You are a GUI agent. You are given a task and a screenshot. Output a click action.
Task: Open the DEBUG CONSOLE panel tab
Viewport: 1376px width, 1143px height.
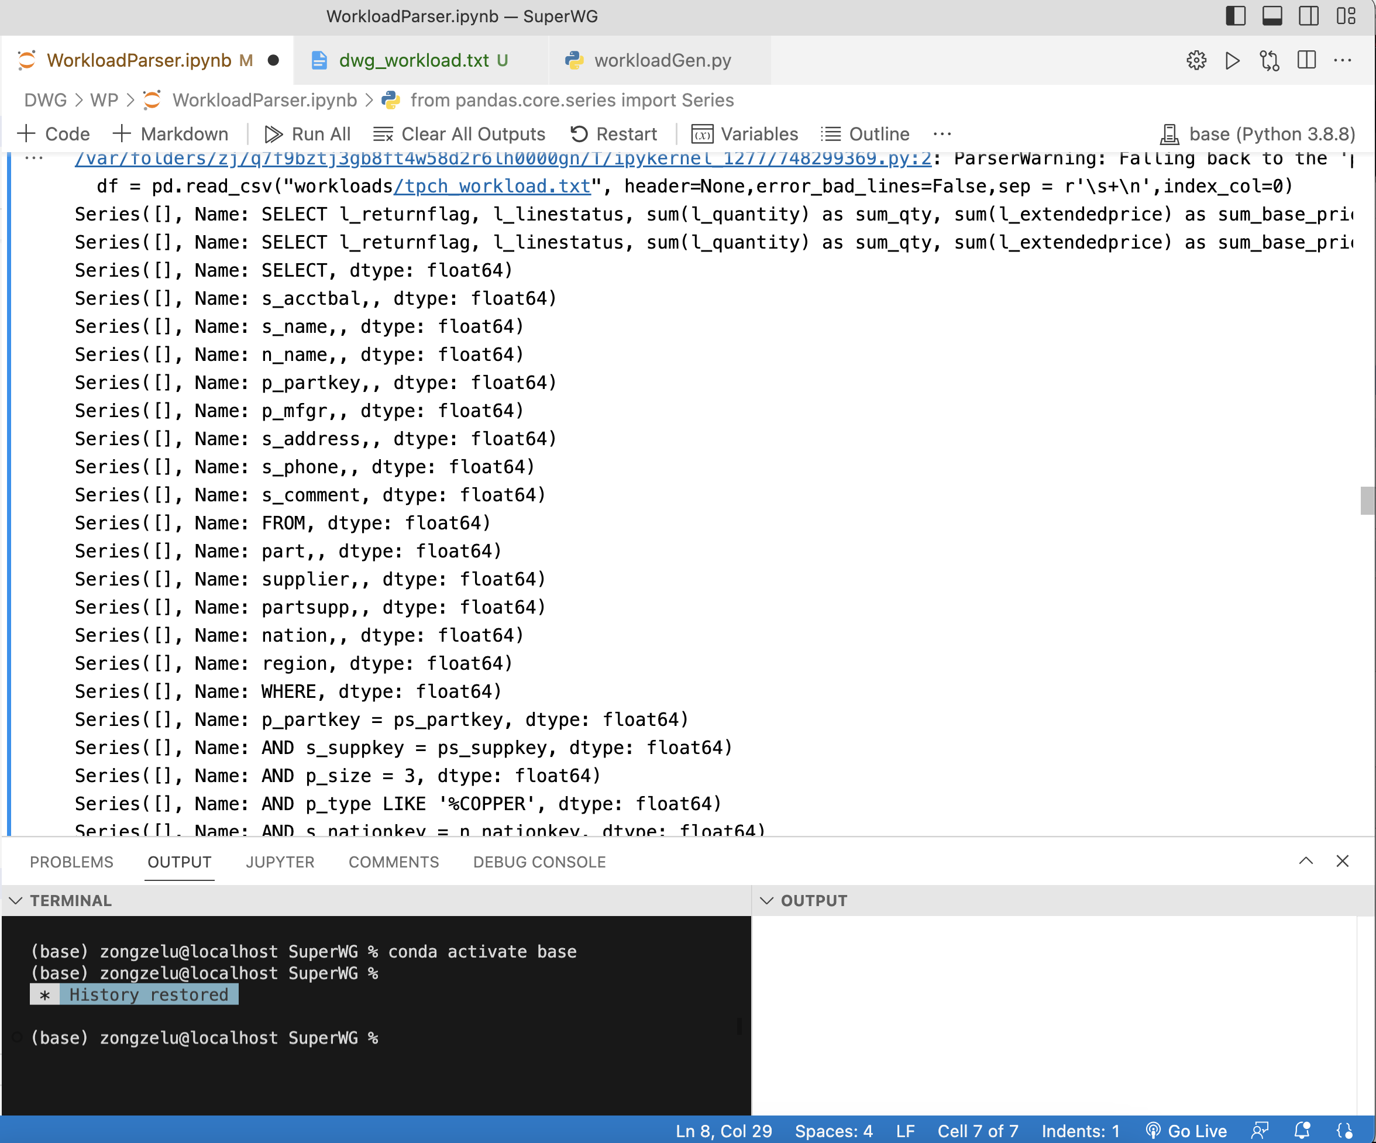pos(539,862)
